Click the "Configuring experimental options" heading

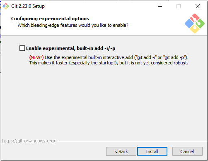click(50, 19)
